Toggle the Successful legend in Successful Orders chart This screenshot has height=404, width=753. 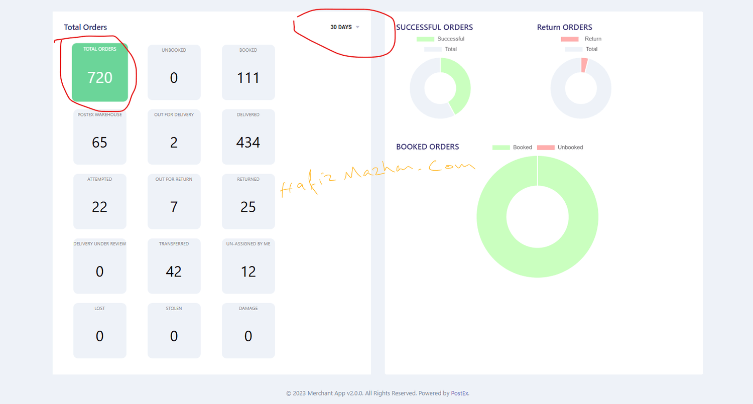click(440, 39)
